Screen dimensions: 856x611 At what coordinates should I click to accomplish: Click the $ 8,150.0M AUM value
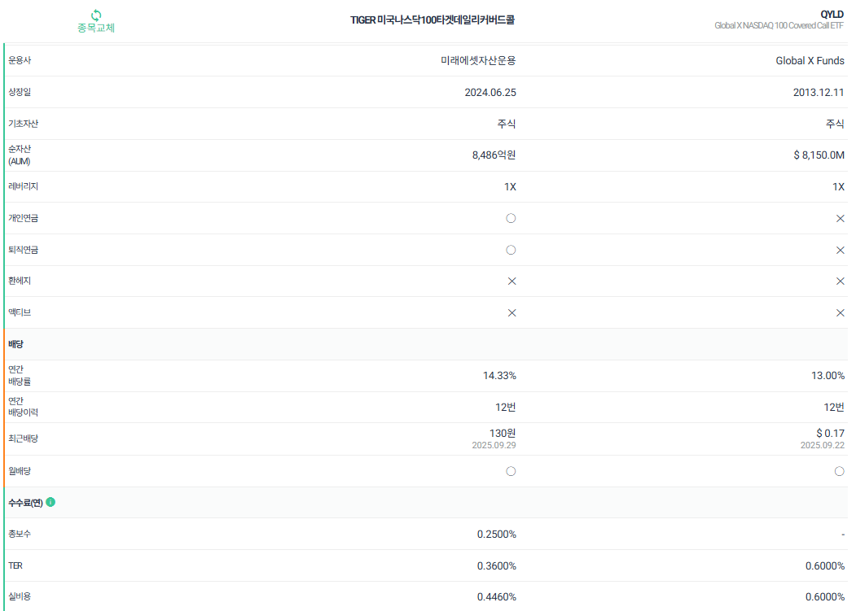pyautogui.click(x=819, y=155)
